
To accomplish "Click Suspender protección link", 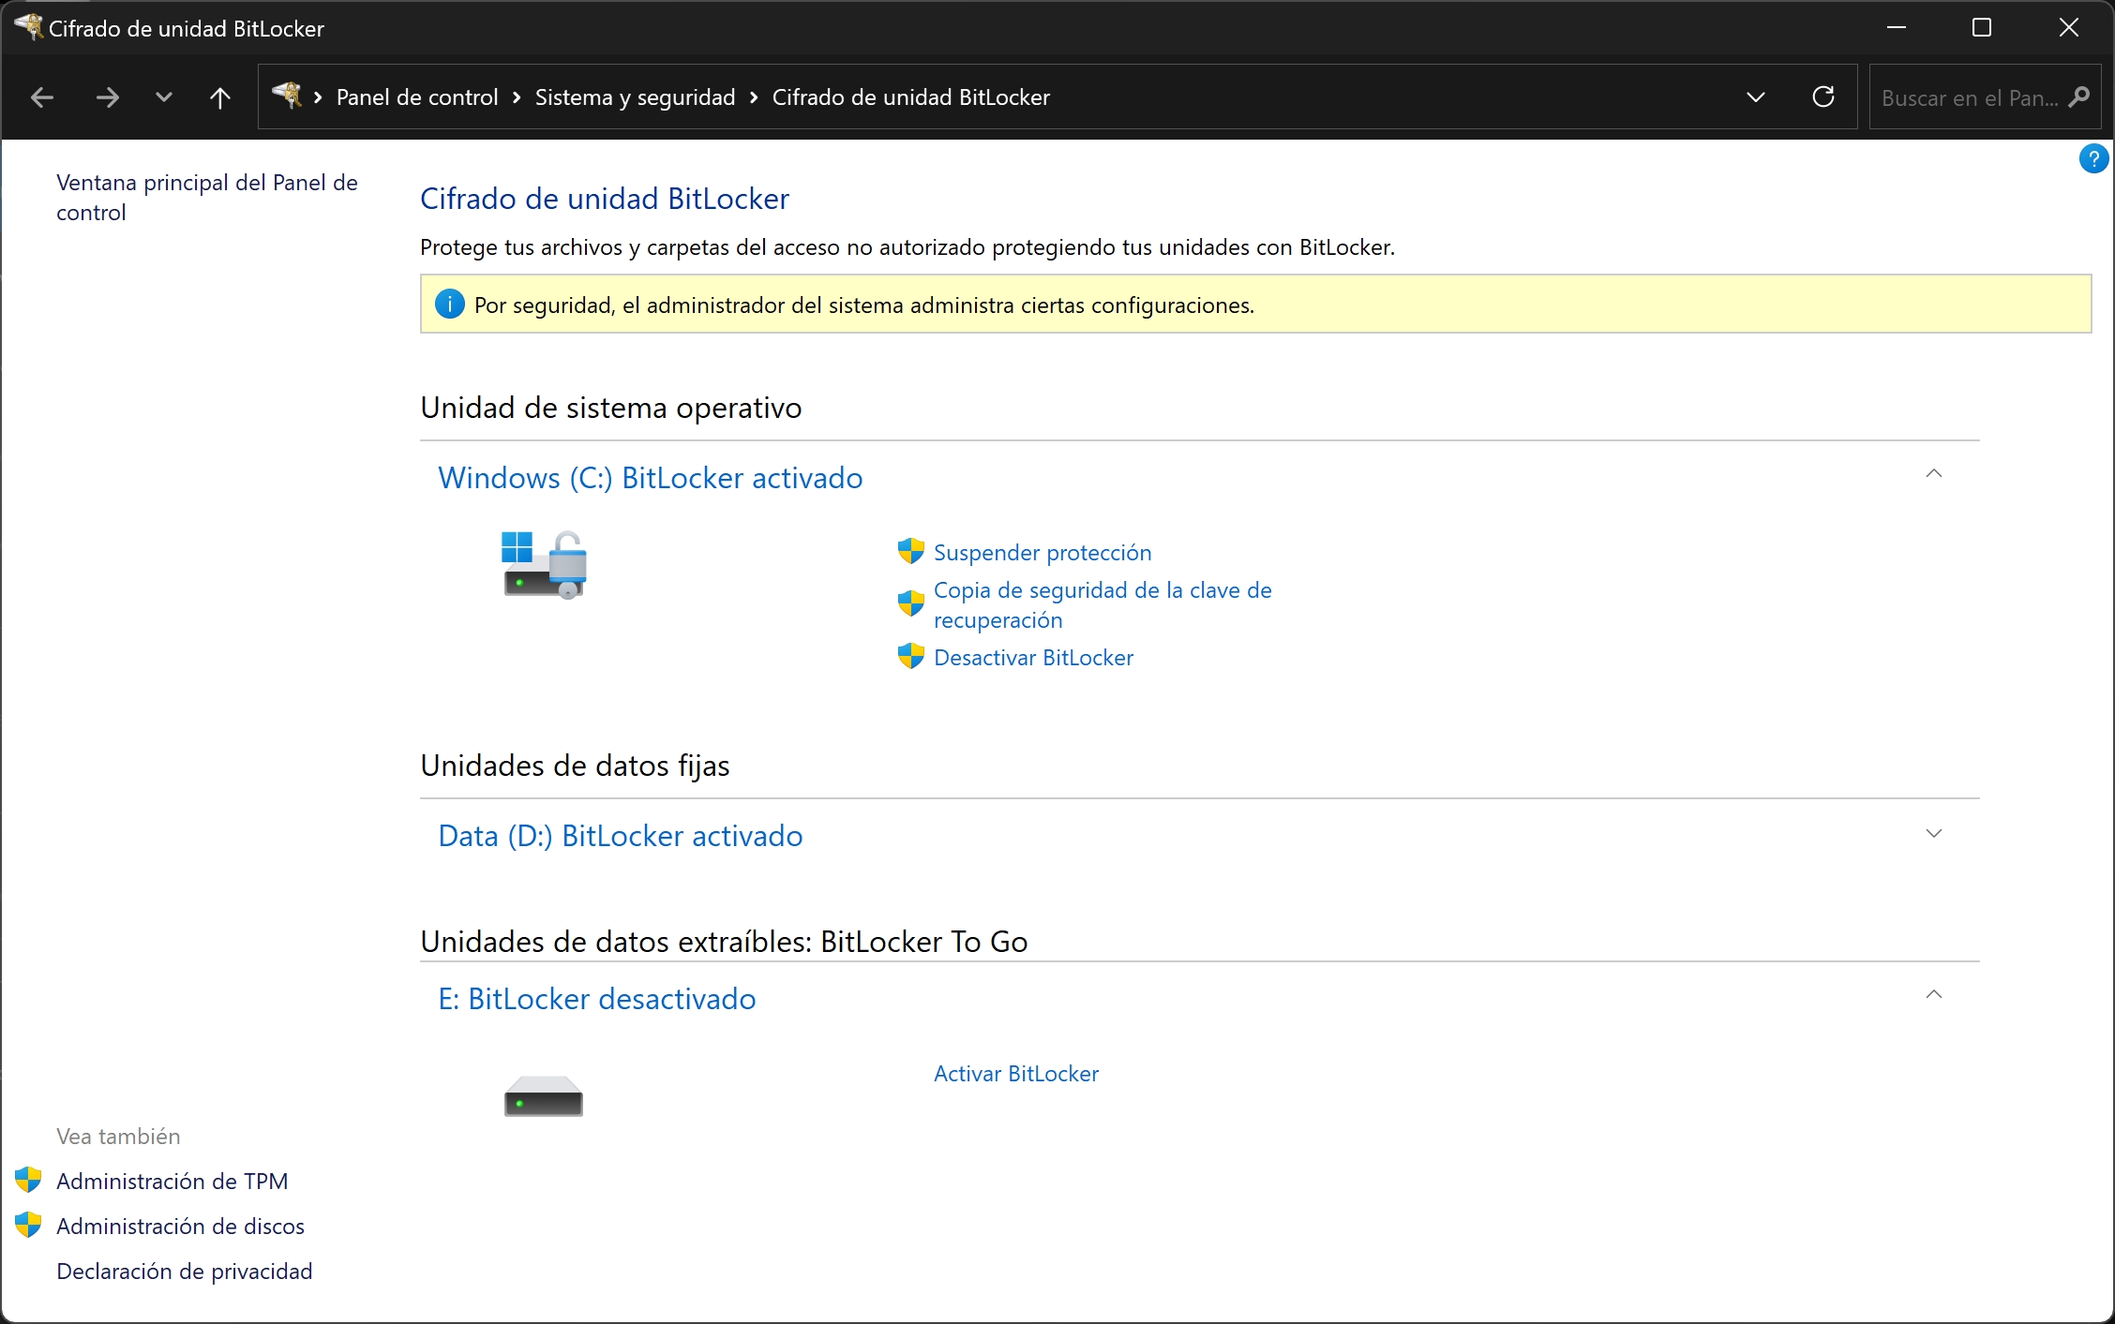I will point(1042,553).
